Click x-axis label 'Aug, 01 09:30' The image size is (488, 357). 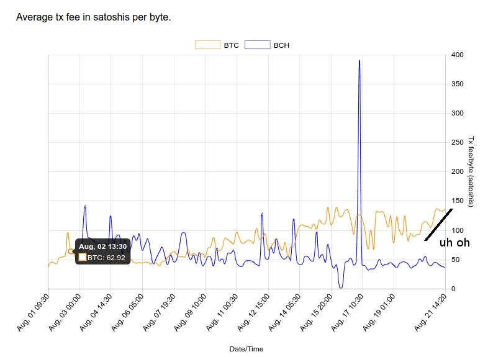pos(33,312)
